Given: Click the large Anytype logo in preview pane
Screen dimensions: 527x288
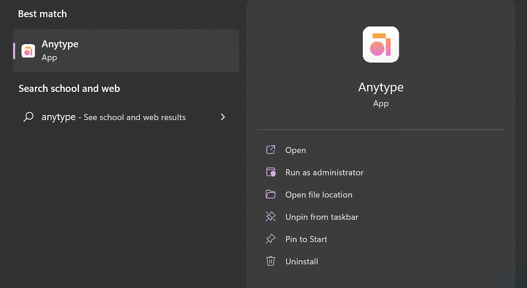Looking at the screenshot, I should coord(381,45).
